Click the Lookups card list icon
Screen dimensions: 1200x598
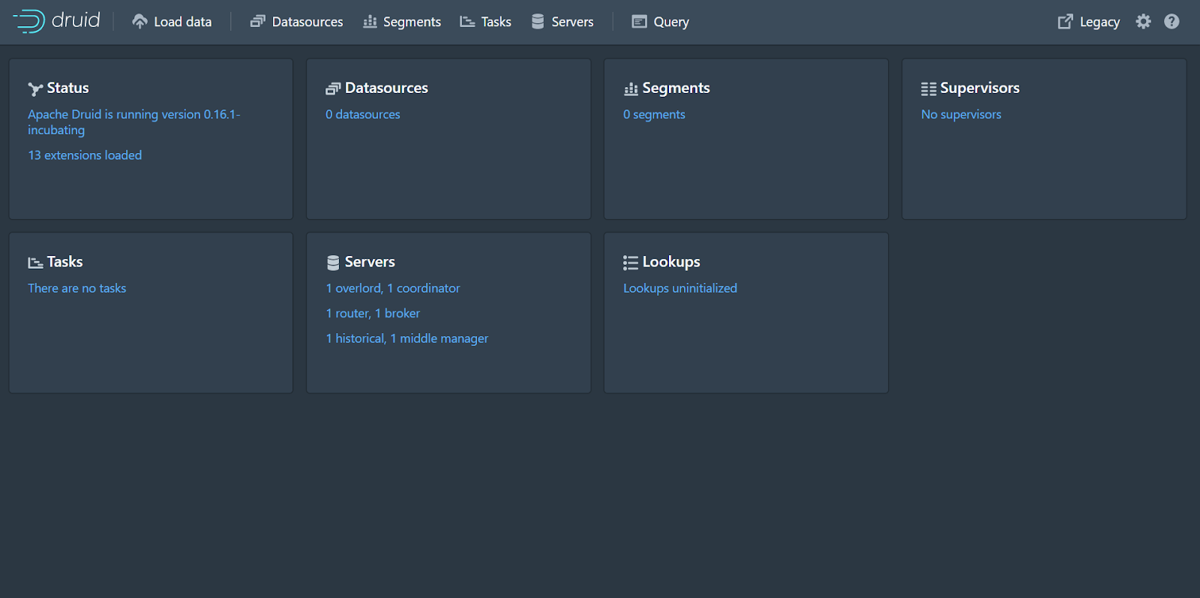coord(630,263)
